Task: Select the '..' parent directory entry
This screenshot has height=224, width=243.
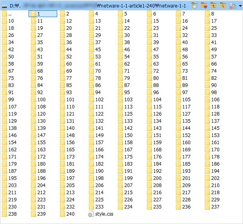Action: click(7, 14)
